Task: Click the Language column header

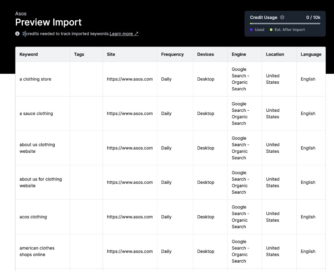Action: click(x=311, y=54)
